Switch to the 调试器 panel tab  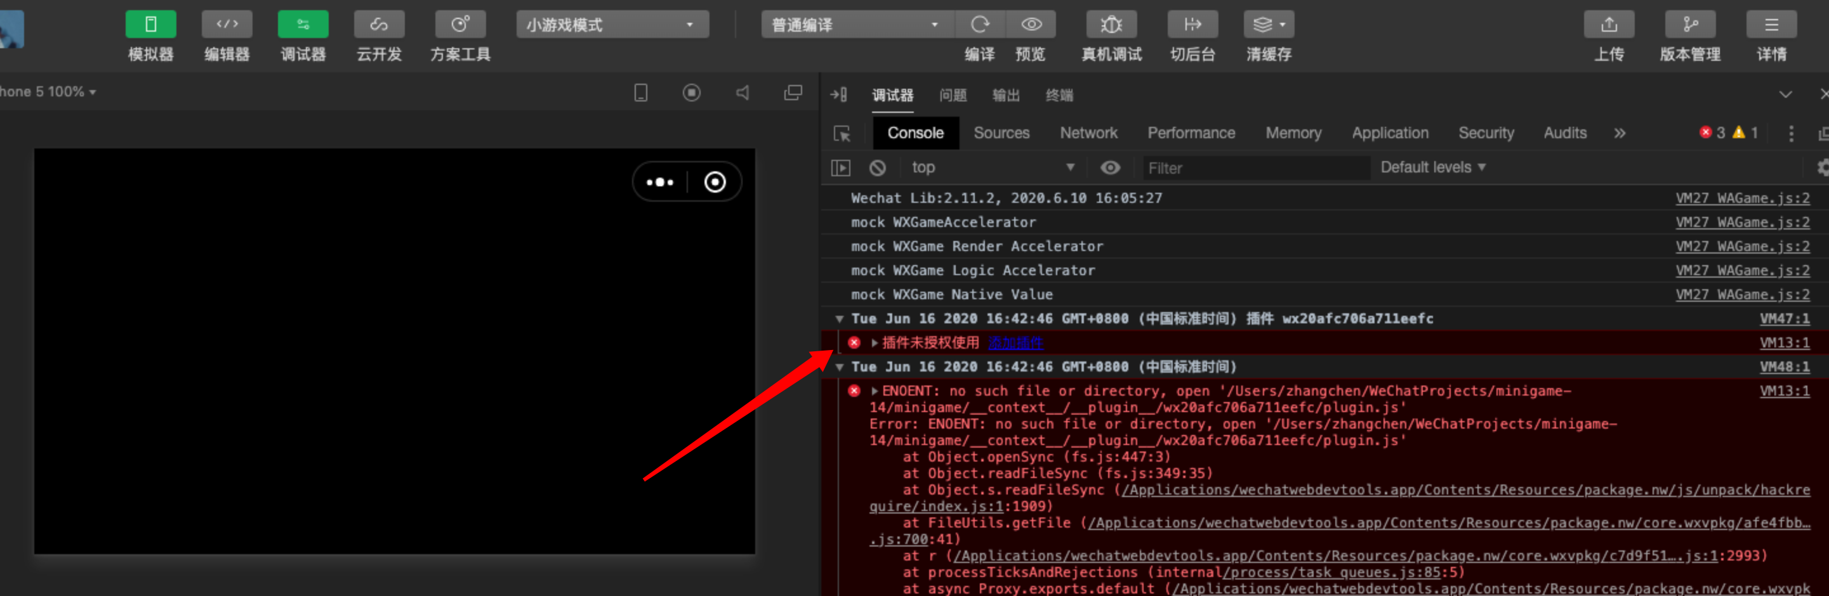(x=892, y=95)
